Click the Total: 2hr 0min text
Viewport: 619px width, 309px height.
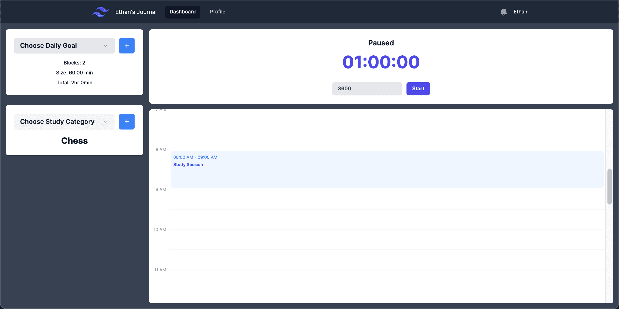74,82
